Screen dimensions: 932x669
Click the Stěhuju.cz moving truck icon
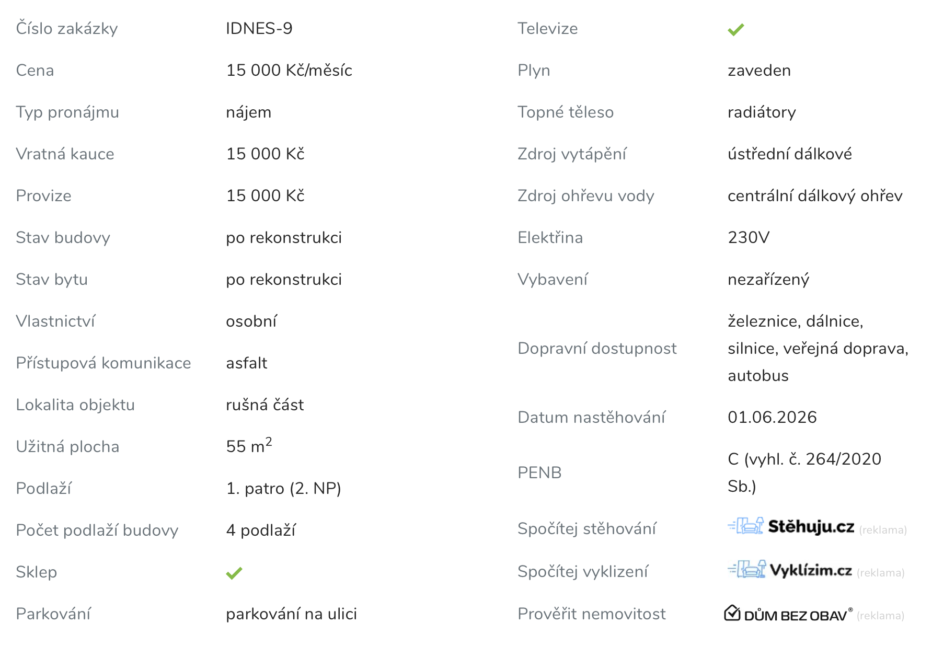(746, 526)
